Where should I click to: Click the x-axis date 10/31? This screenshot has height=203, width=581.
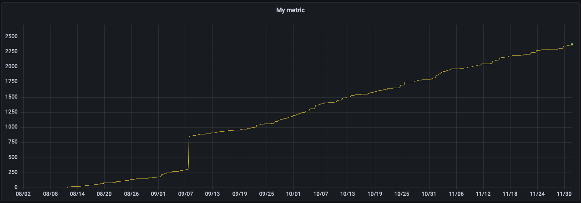coord(429,193)
